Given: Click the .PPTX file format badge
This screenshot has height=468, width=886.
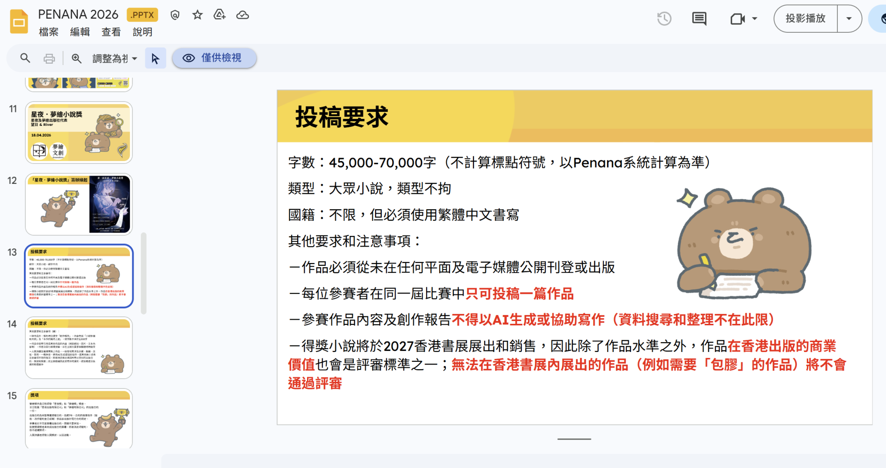Looking at the screenshot, I should pyautogui.click(x=143, y=15).
